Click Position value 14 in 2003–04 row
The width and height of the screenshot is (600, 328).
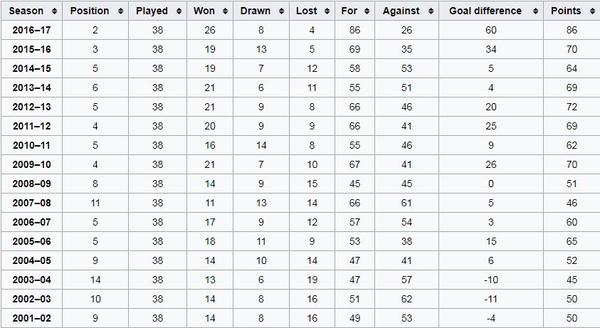tap(95, 280)
